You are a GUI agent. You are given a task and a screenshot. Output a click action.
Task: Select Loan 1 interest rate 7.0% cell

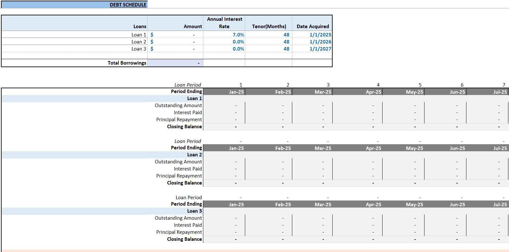[x=224, y=35]
